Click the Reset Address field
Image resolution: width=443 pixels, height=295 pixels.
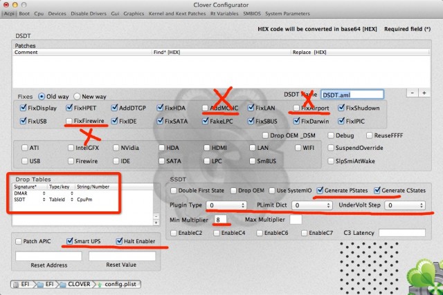coord(48,256)
